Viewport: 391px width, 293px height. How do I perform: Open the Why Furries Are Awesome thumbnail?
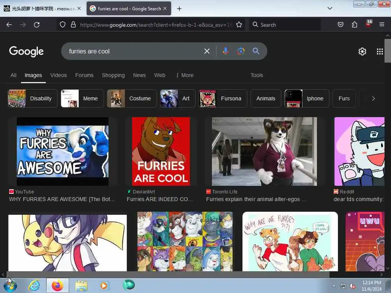[x=63, y=151]
